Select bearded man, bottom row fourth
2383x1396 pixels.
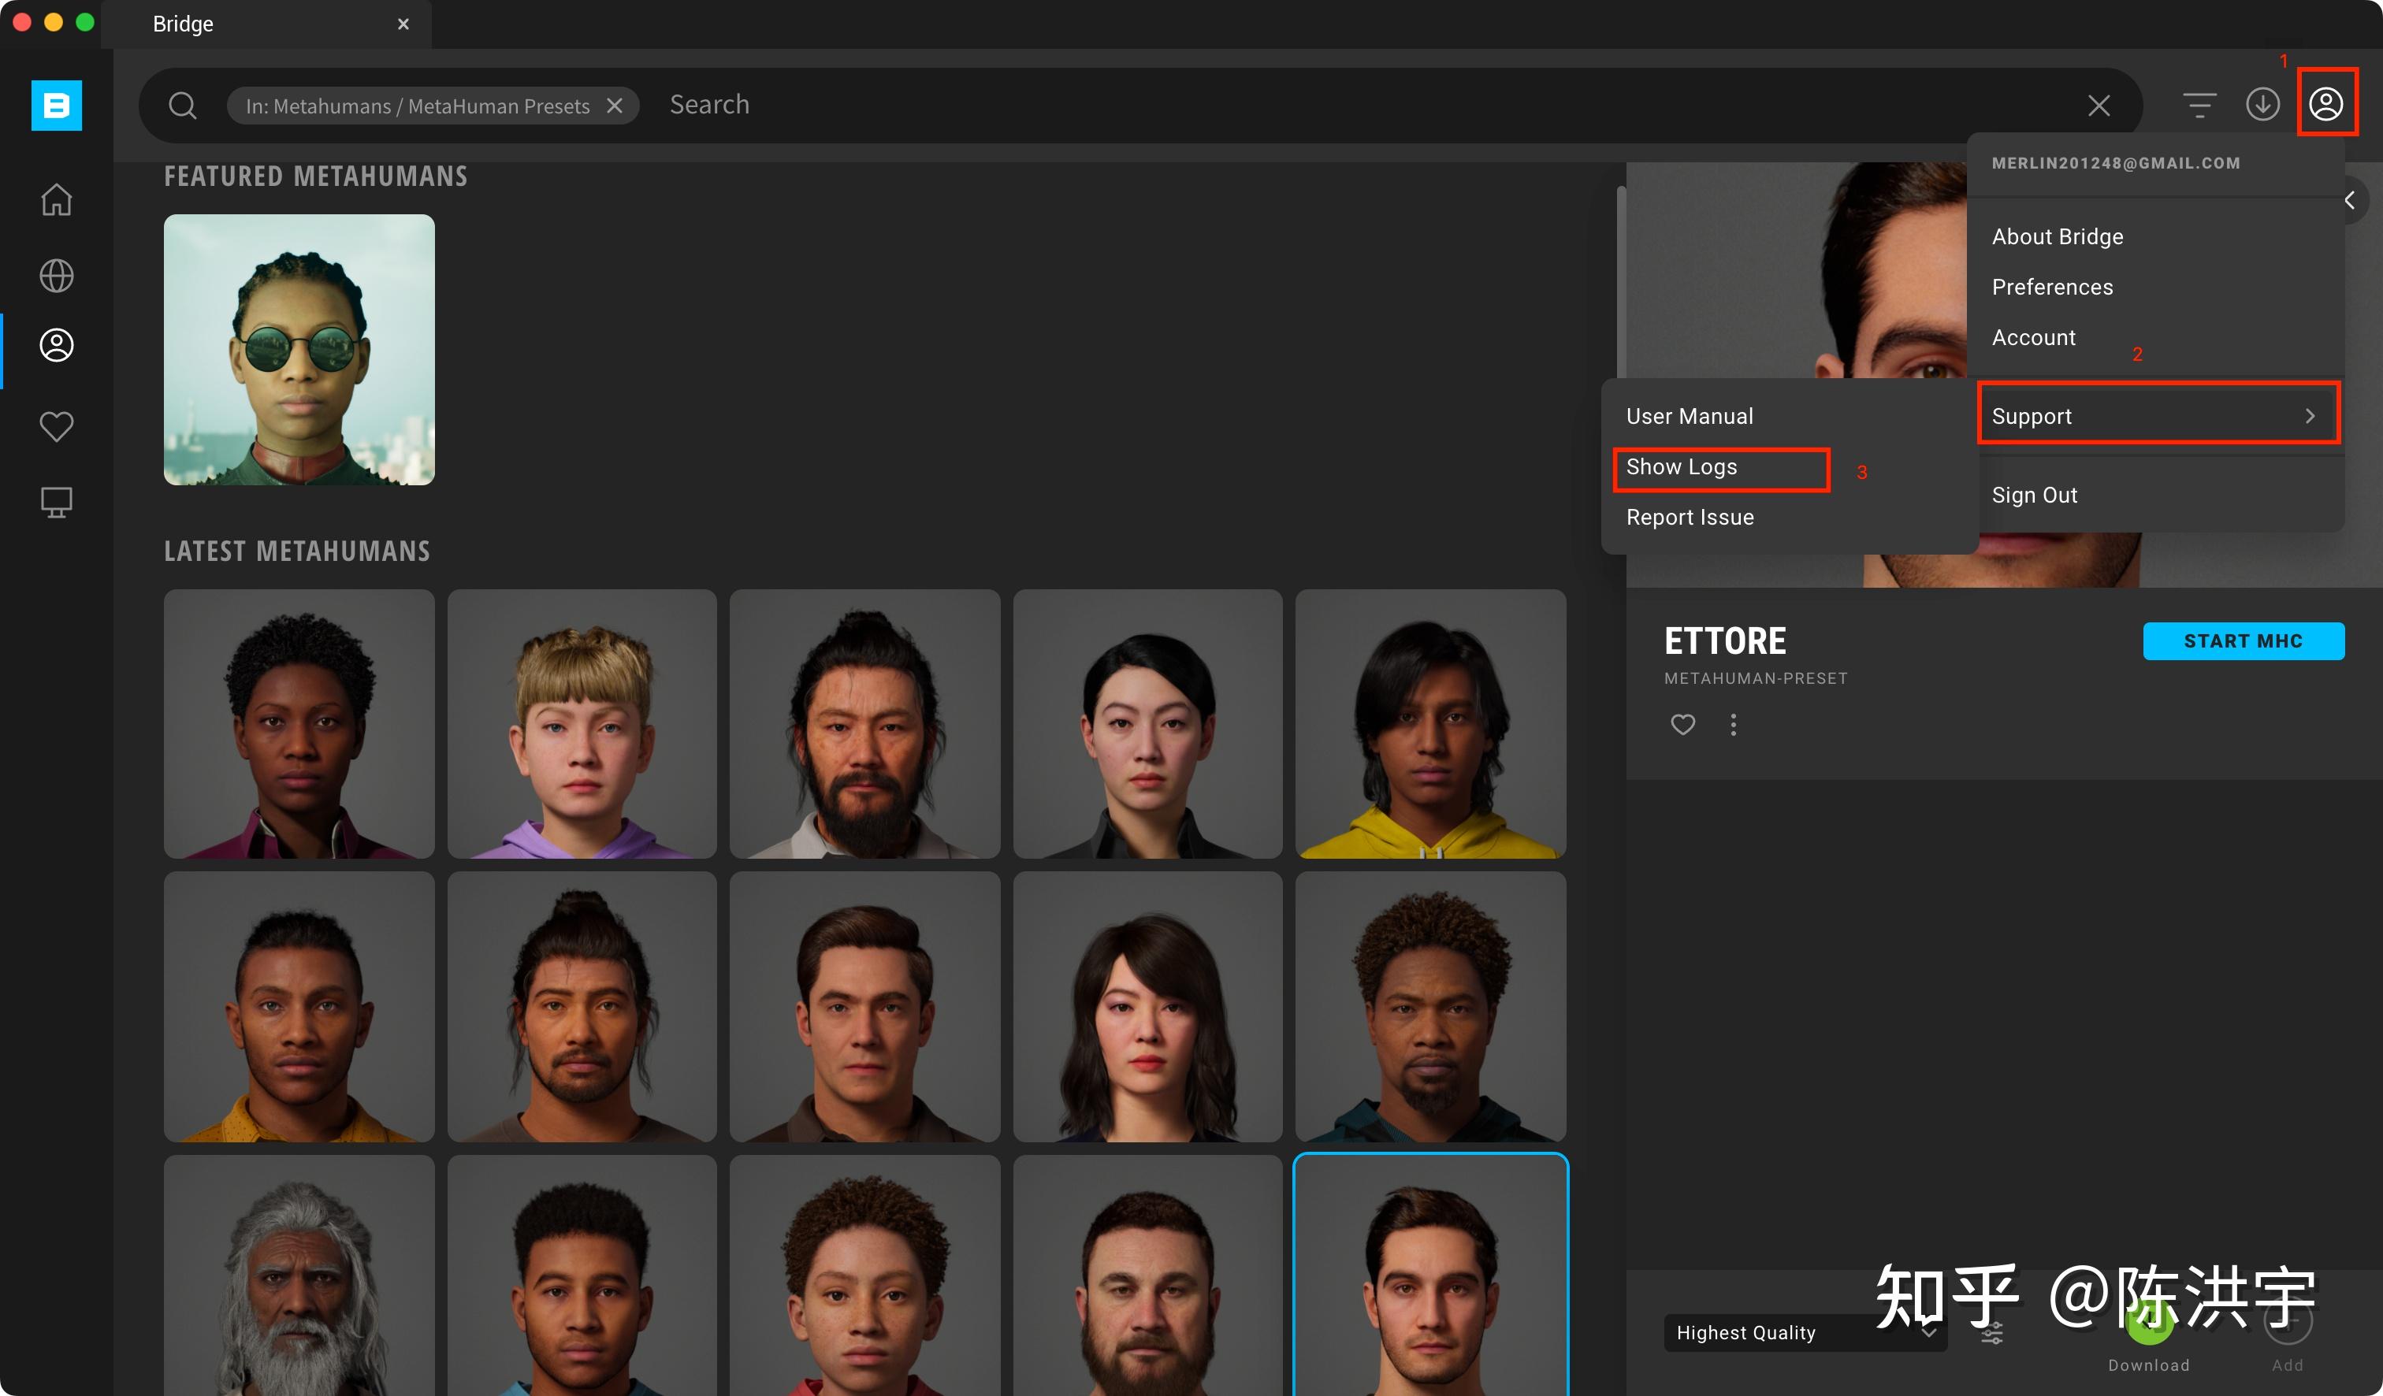[1147, 1275]
